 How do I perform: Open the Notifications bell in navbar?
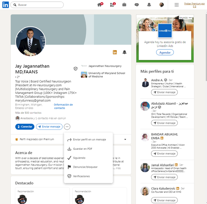[149, 5]
